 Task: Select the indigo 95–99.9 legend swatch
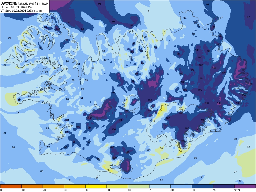click(x=224, y=186)
